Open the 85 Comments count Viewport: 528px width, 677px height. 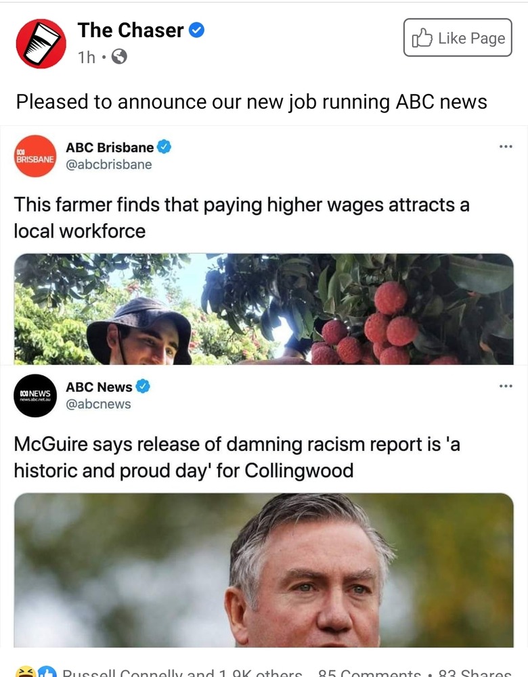coord(369,673)
